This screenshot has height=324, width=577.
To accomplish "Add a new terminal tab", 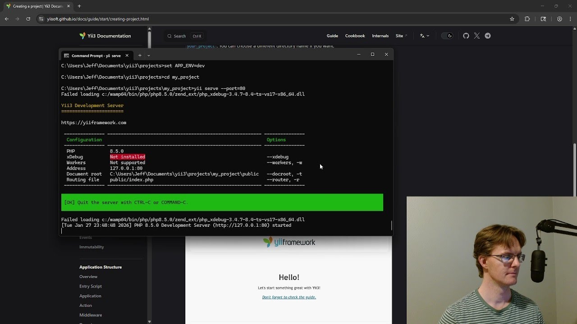I will pos(140,55).
